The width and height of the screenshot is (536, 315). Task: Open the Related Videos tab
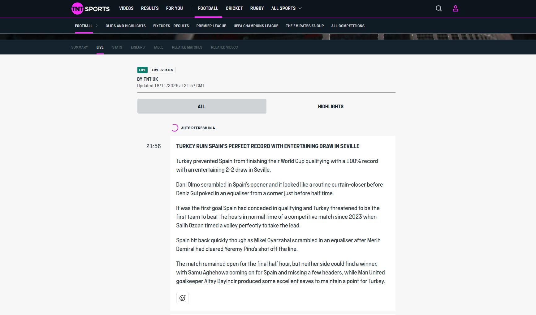tap(224, 47)
